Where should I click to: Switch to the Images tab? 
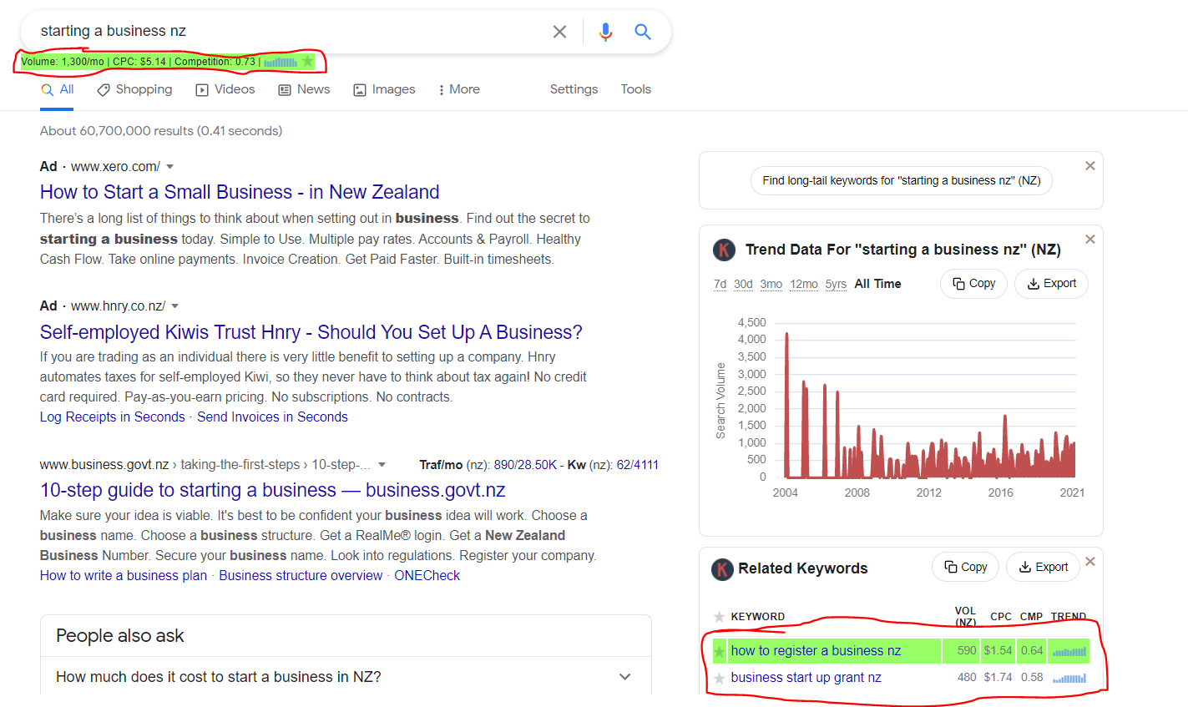tap(384, 89)
